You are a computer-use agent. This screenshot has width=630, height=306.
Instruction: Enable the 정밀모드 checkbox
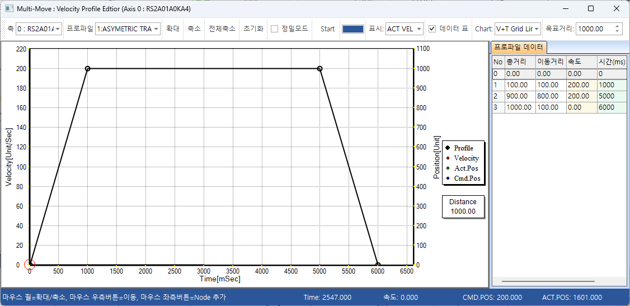(x=274, y=29)
